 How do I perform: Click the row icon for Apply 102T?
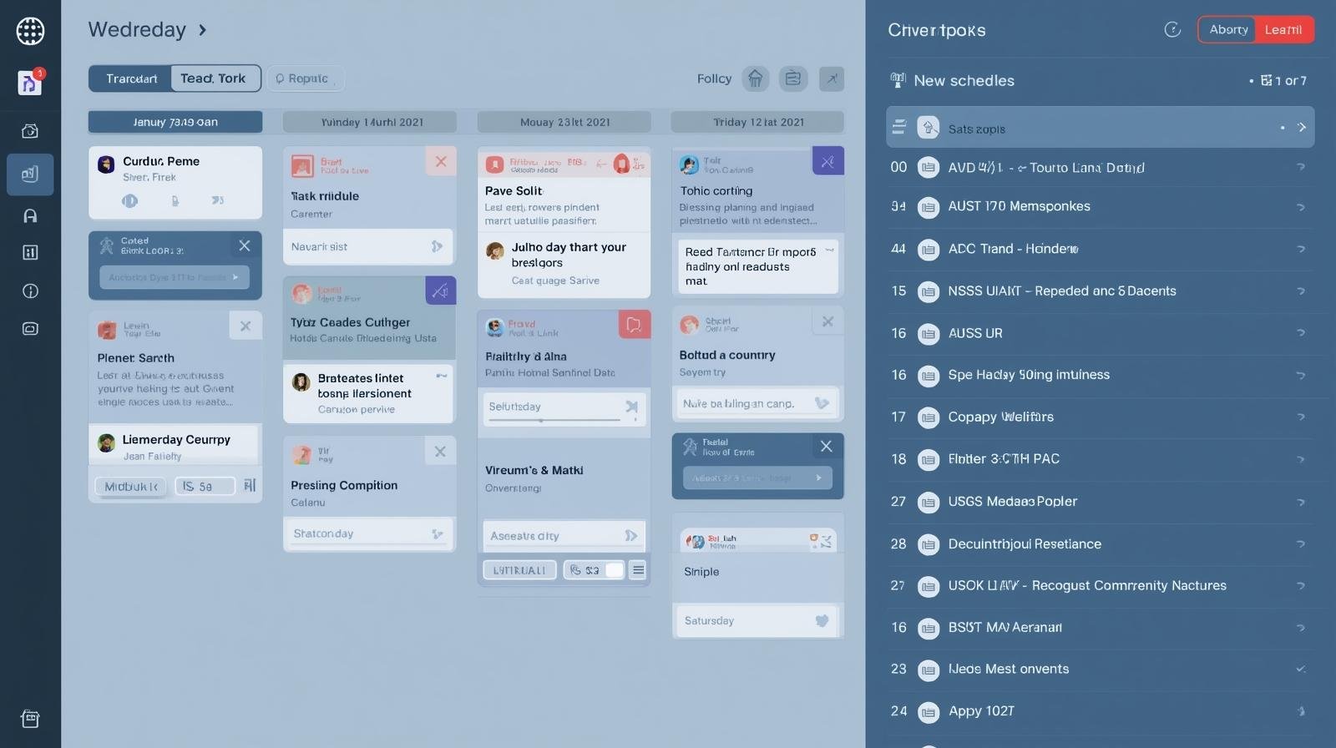pyautogui.click(x=928, y=712)
